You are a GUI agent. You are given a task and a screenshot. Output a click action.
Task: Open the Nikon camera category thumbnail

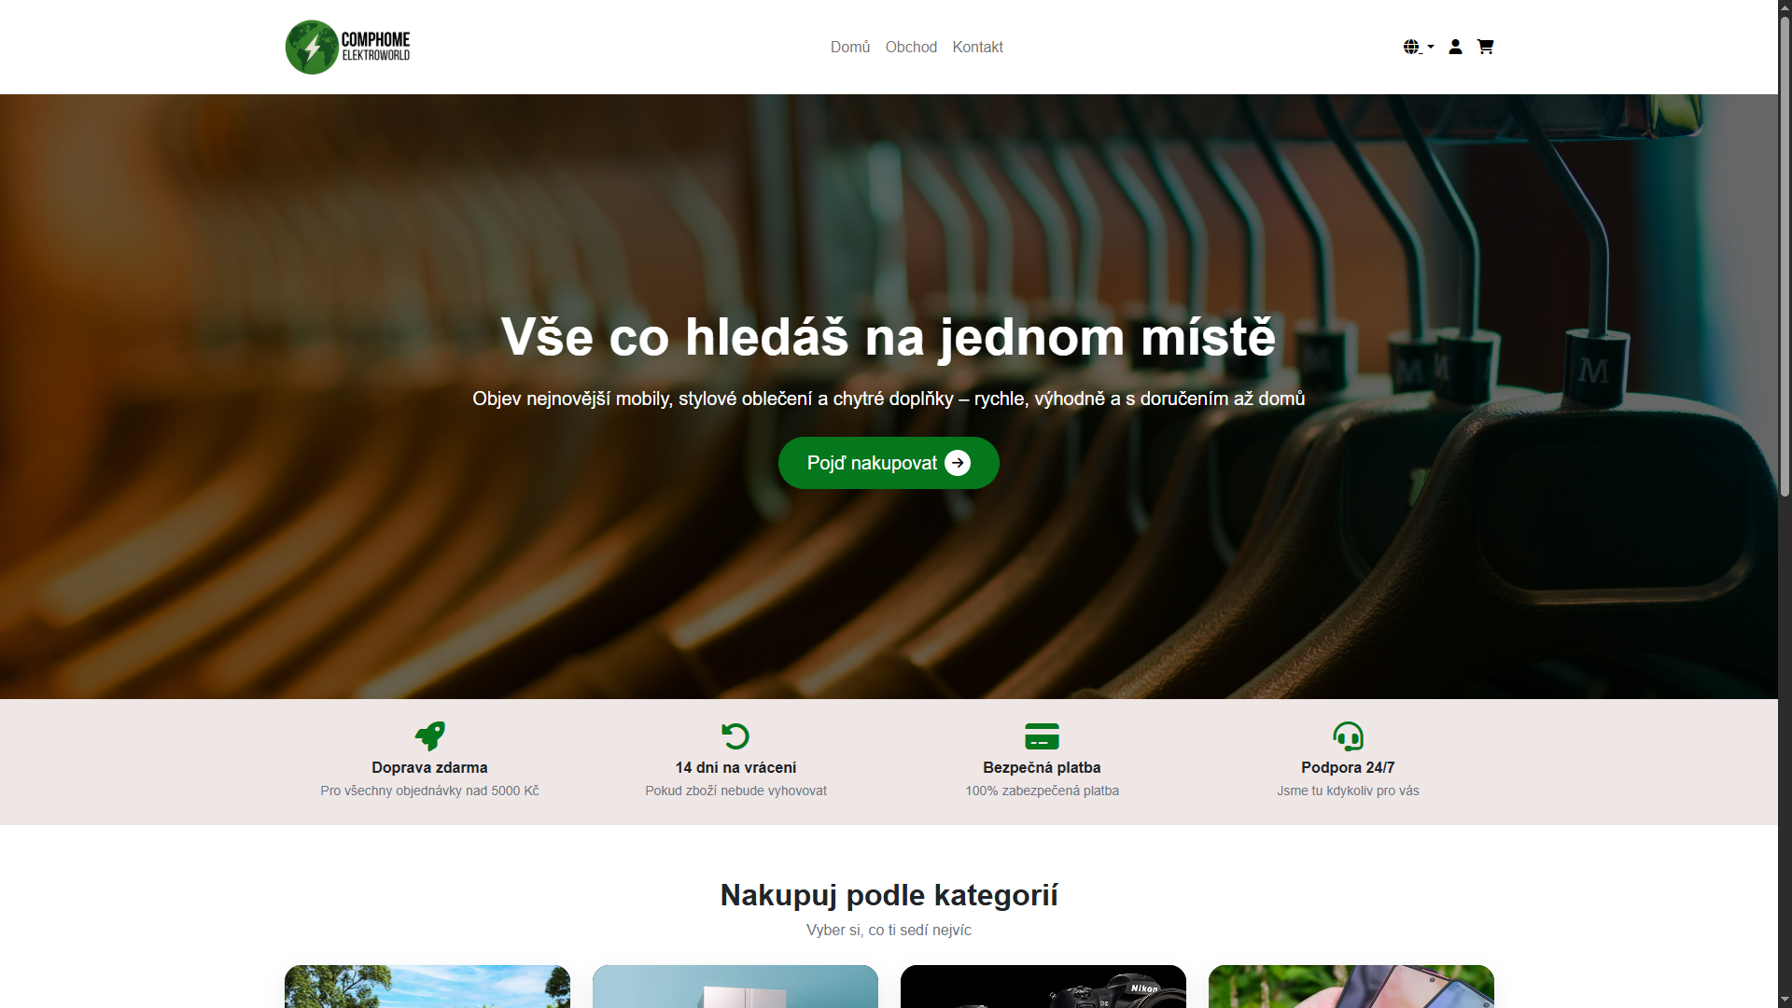(x=1043, y=986)
